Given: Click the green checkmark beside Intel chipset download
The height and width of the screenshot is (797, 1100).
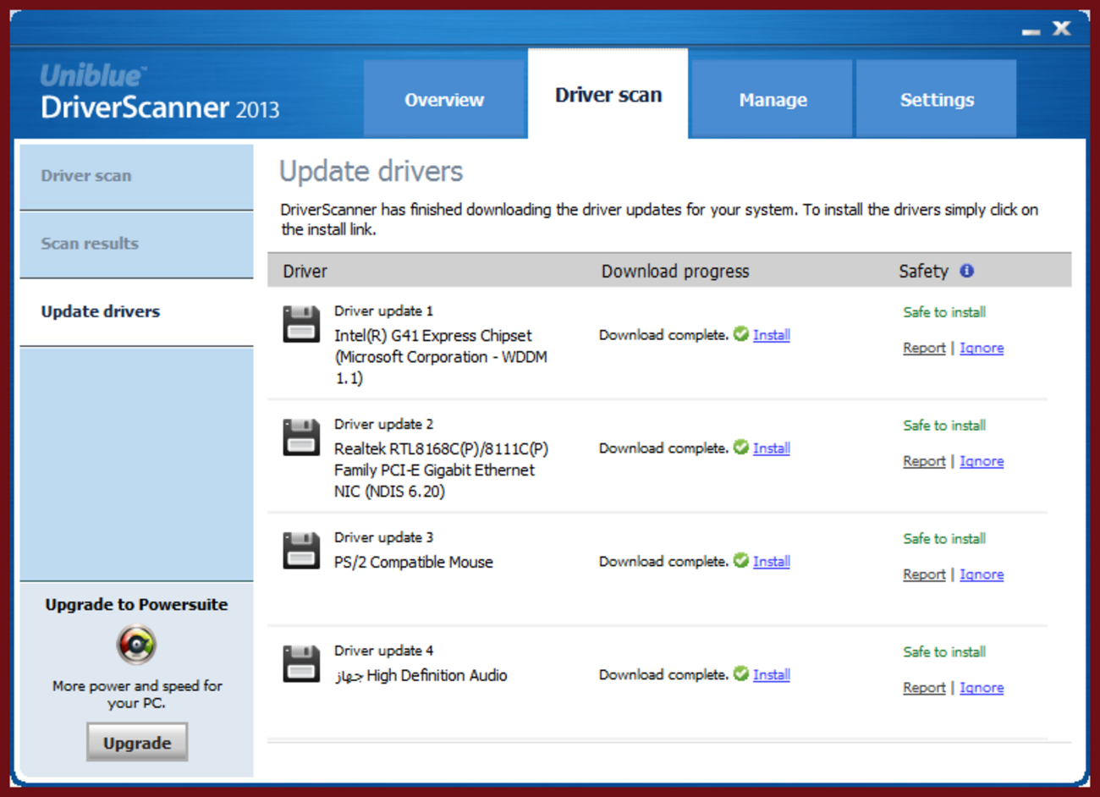Looking at the screenshot, I should [740, 334].
